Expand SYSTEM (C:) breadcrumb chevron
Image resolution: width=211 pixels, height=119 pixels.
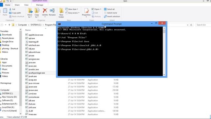(x=43, y=25)
